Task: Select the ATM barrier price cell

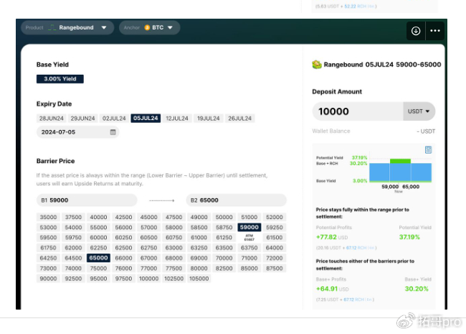Action: (x=249, y=237)
